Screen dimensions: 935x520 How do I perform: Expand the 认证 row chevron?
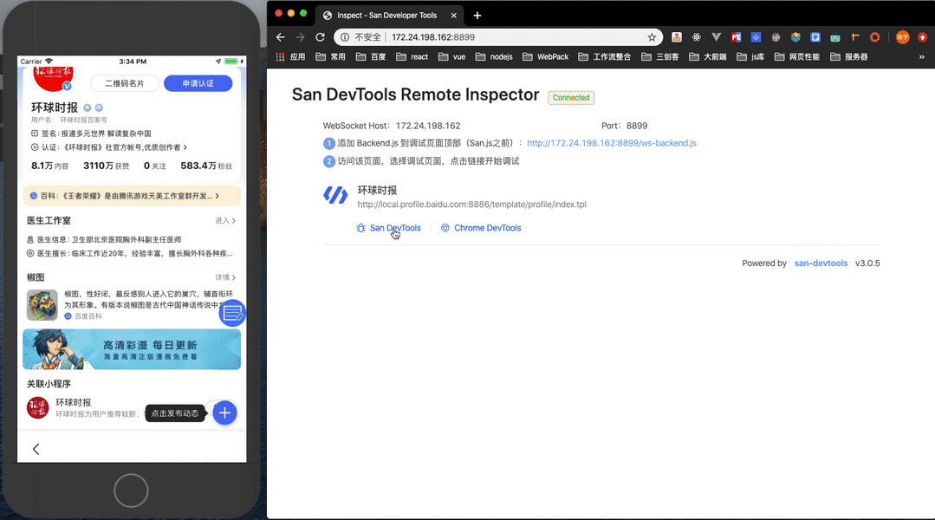(185, 147)
